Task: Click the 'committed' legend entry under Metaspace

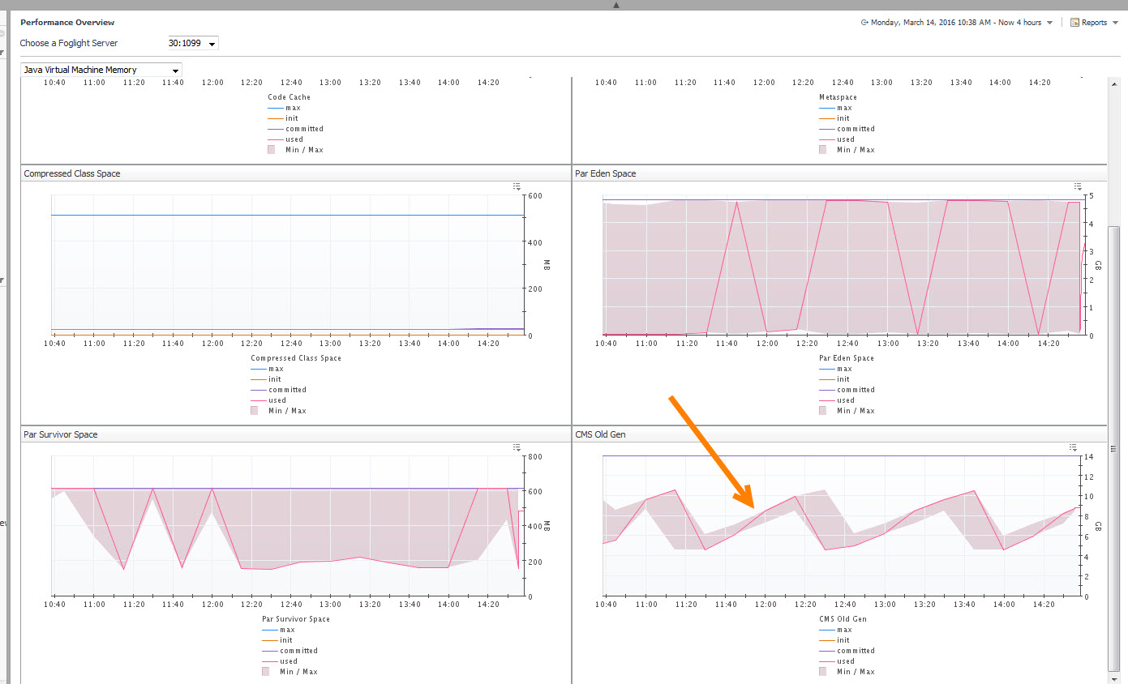Action: (x=847, y=129)
